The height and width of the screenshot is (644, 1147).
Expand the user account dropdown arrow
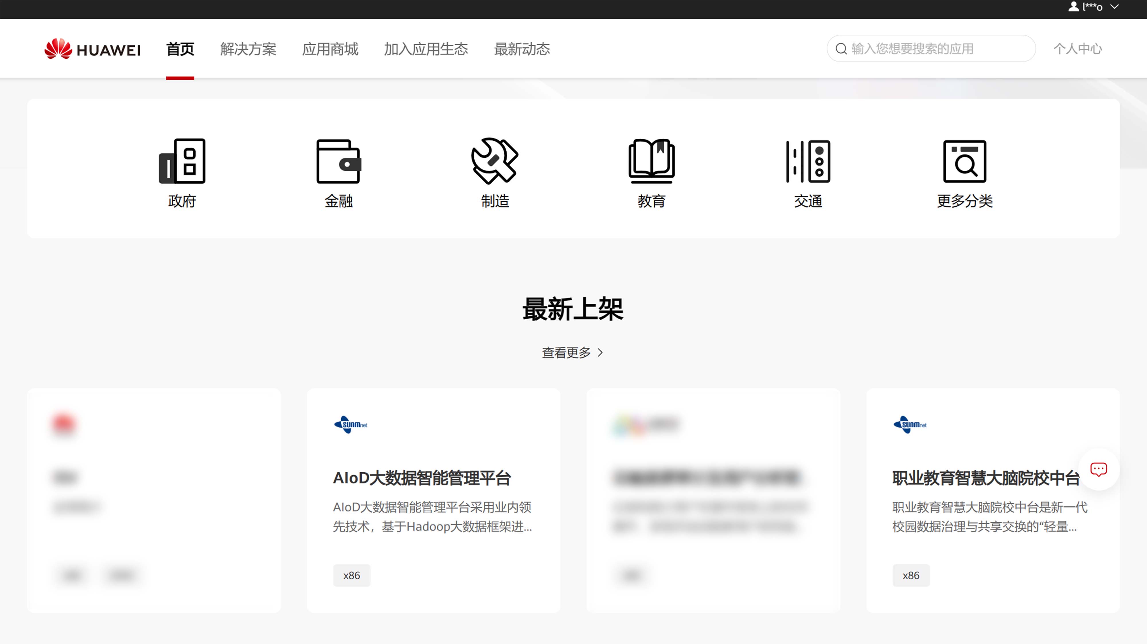1115,7
